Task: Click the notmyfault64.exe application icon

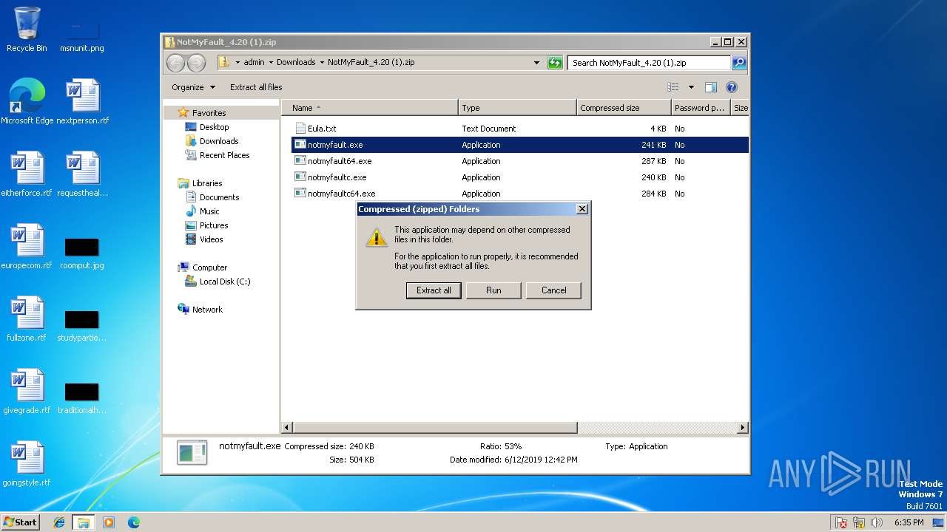Action: 300,161
